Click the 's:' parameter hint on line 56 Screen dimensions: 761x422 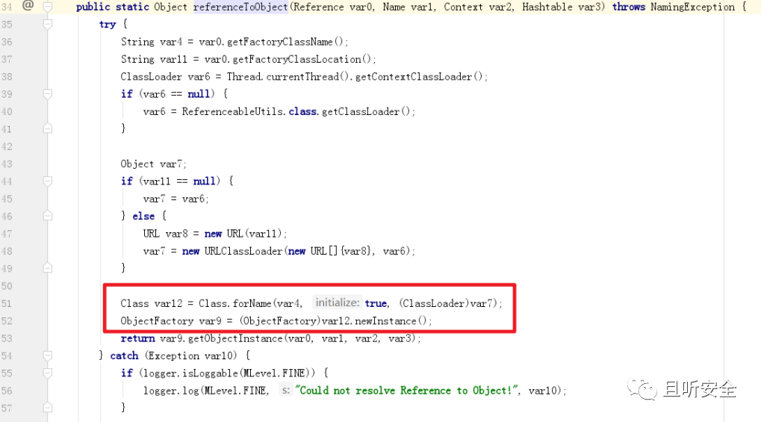(x=286, y=390)
